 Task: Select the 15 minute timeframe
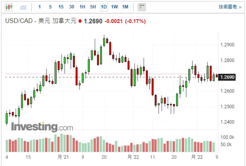click(x=61, y=7)
